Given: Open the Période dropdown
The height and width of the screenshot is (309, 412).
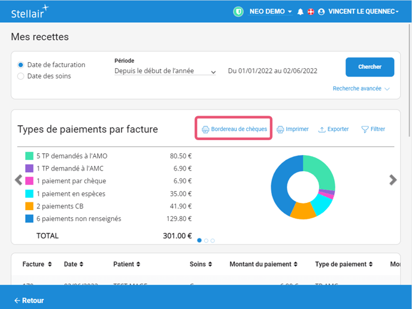Looking at the screenshot, I should point(165,71).
